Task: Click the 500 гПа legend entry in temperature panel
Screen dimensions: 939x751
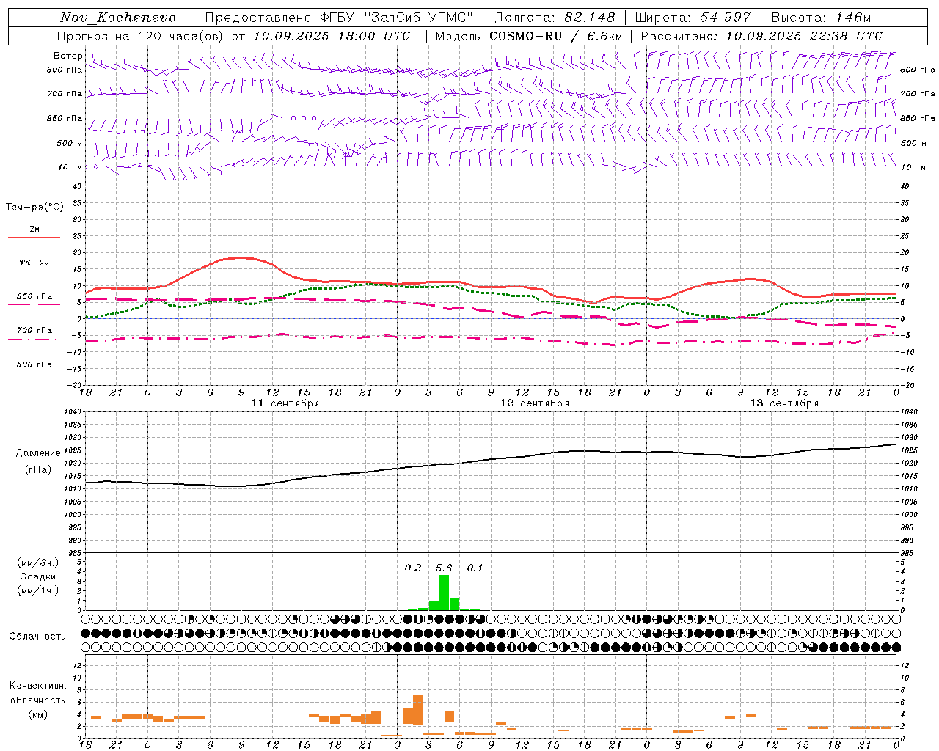Action: pos(34,364)
